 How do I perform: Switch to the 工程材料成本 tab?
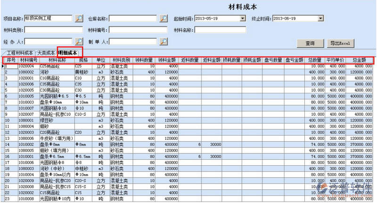coord(18,53)
